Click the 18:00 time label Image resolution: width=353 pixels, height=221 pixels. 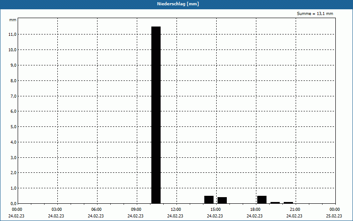tap(256, 210)
